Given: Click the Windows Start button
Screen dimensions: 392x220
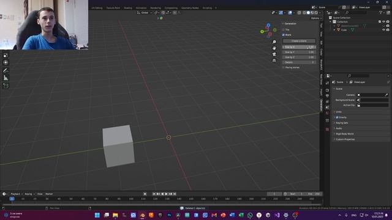Looking at the screenshot, I should (97, 215).
